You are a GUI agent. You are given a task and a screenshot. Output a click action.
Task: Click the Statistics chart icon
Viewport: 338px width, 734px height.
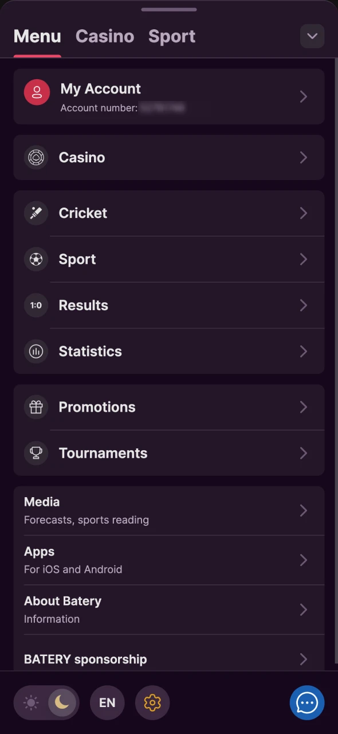36,351
